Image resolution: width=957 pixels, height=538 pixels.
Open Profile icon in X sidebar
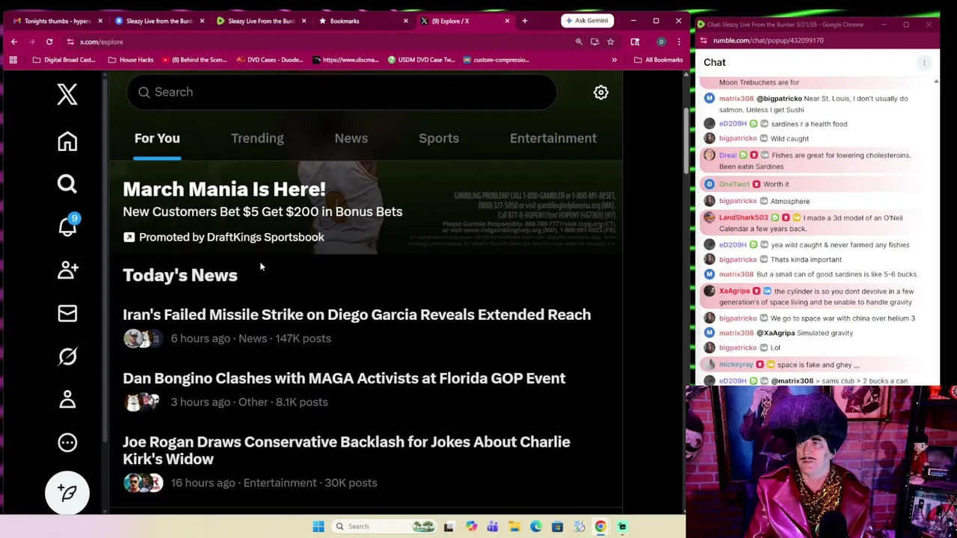tap(67, 399)
